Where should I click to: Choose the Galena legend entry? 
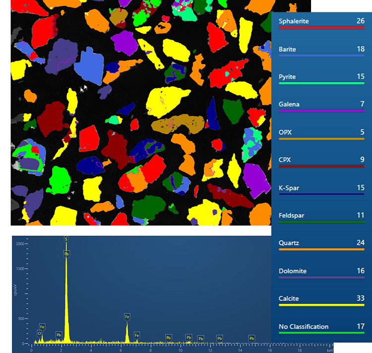coord(289,104)
